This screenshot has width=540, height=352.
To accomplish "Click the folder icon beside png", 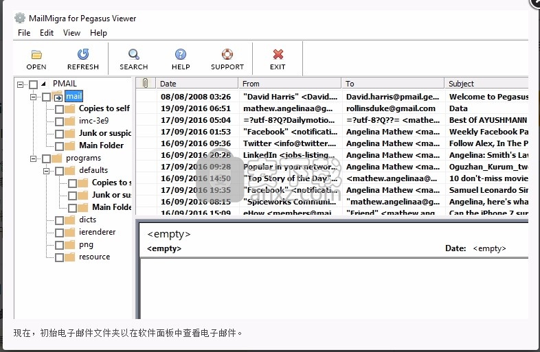I will click(x=70, y=245).
